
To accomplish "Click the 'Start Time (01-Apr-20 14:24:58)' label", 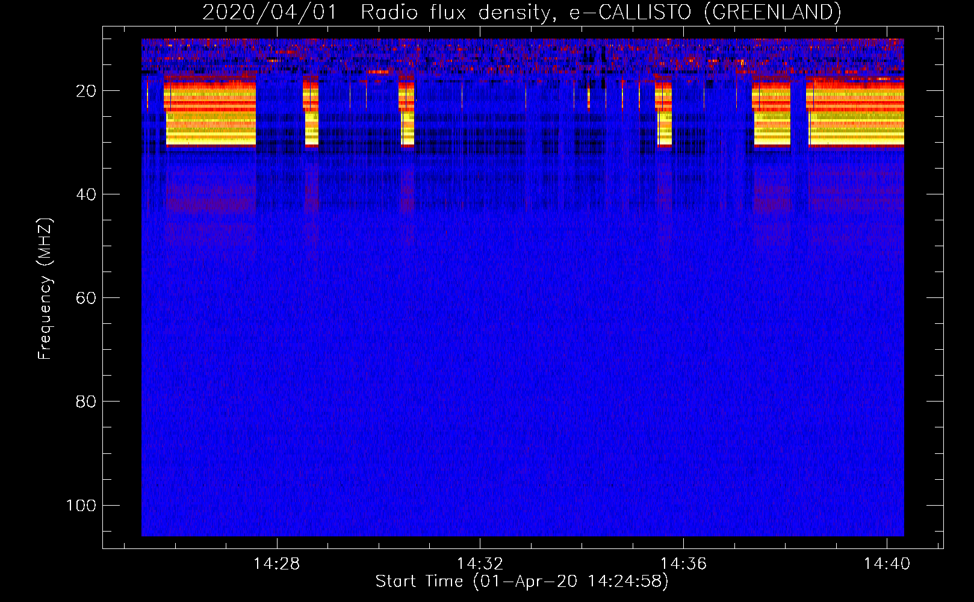I will [522, 582].
